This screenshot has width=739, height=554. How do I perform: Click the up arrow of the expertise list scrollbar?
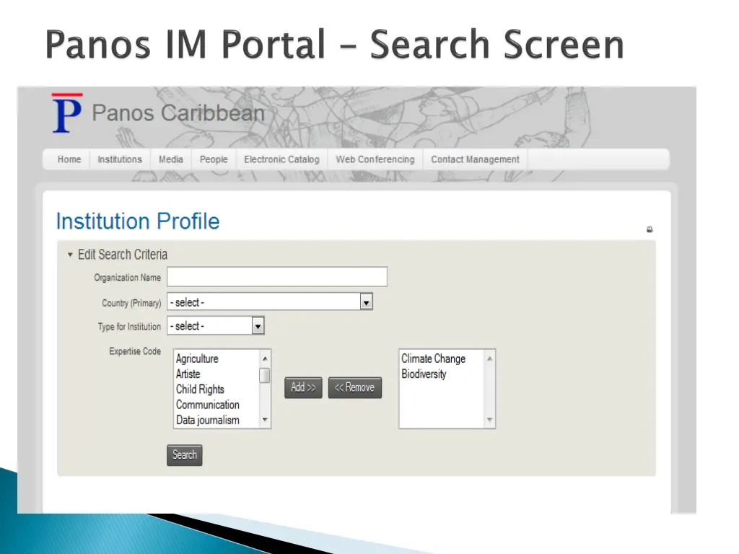265,359
